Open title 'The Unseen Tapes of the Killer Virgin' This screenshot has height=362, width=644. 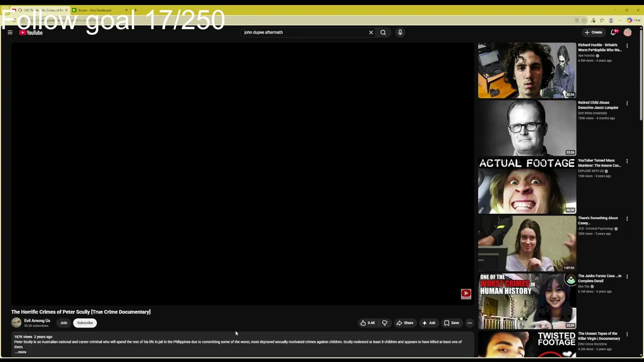pyautogui.click(x=599, y=336)
